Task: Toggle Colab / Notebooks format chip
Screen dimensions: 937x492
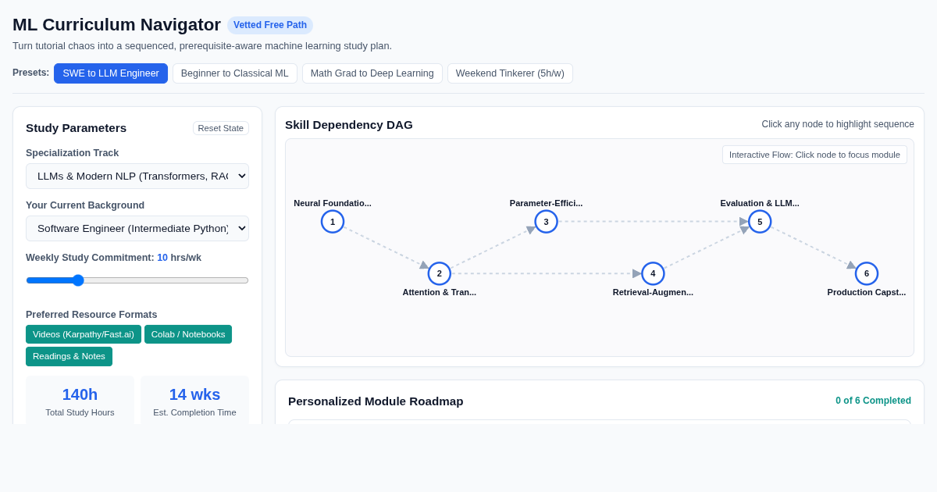Action: pyautogui.click(x=188, y=334)
